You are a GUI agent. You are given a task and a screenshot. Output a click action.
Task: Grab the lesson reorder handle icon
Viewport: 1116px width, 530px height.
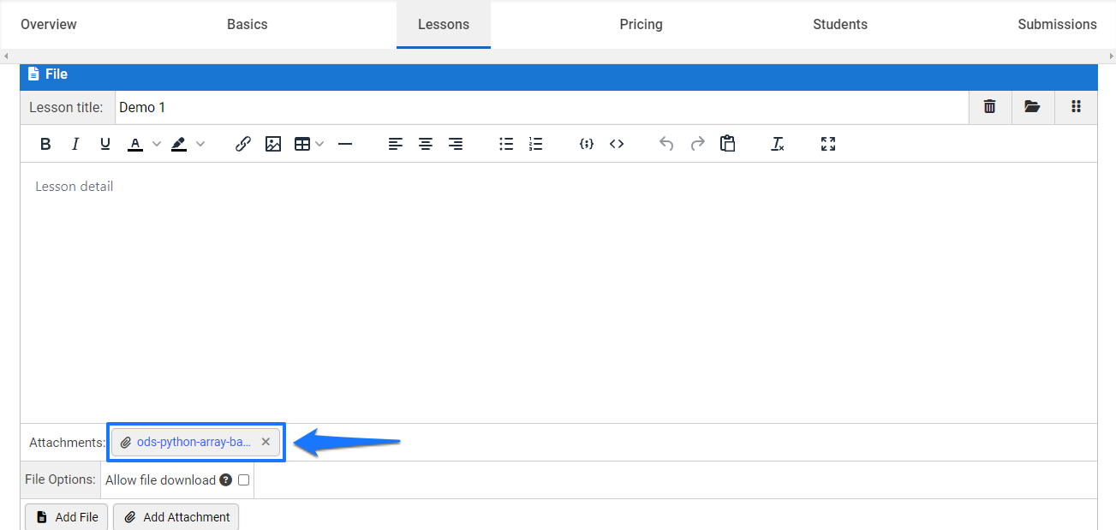pos(1076,107)
